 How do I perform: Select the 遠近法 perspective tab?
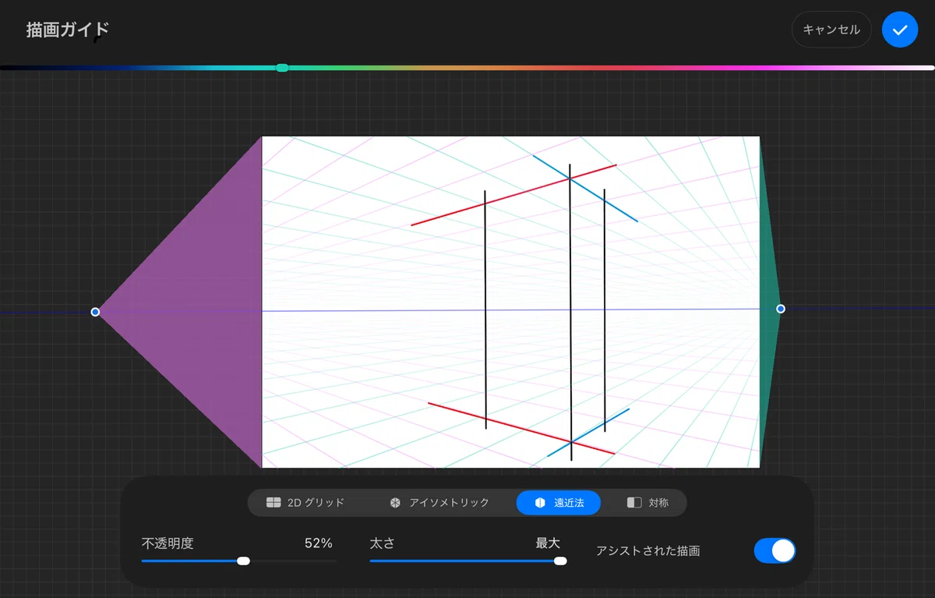point(559,503)
